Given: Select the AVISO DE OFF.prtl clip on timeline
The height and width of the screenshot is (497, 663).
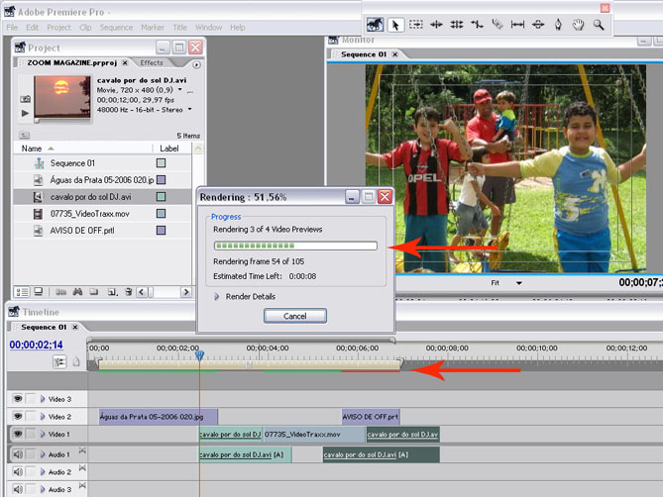Looking at the screenshot, I should pos(370,417).
